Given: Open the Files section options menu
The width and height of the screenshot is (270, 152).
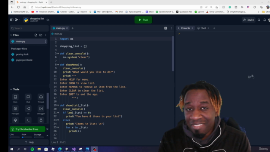Looking at the screenshot, I should point(46,35).
